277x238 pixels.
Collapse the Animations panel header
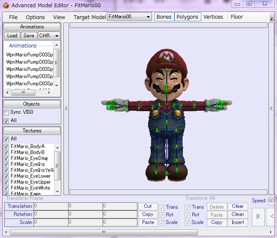pos(32,27)
